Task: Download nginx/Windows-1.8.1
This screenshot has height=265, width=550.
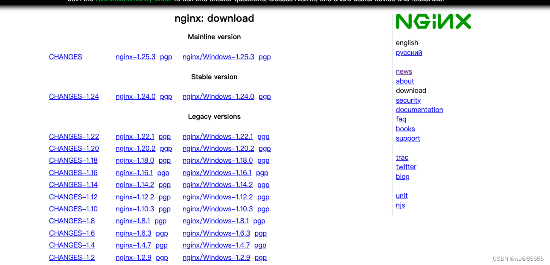Action: pyautogui.click(x=215, y=221)
